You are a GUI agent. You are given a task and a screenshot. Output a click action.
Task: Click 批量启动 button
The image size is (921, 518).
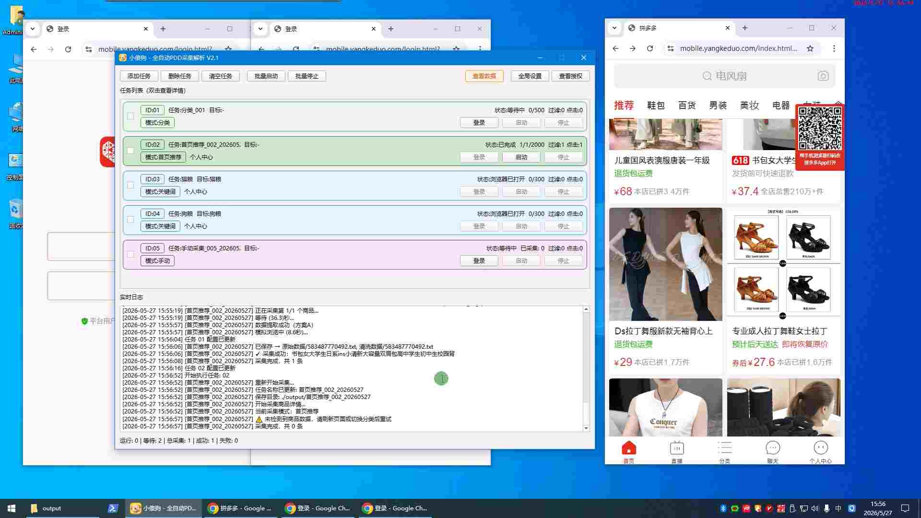(x=266, y=76)
